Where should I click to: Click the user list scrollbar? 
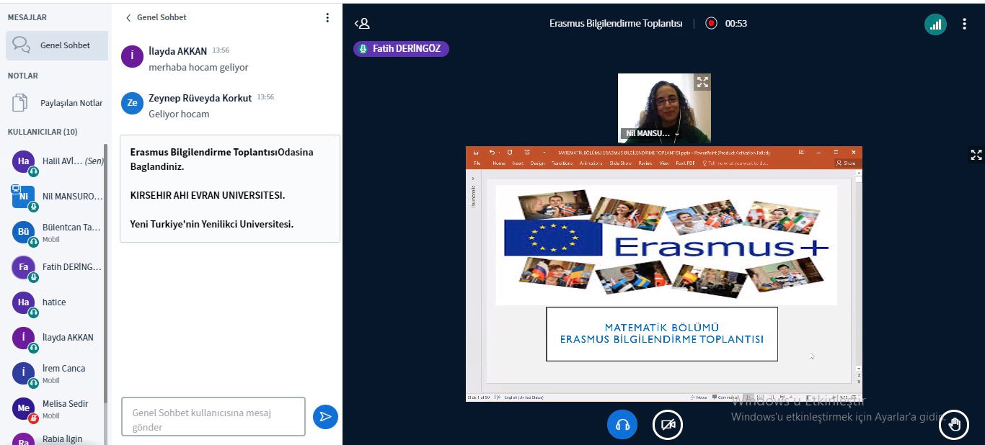(106, 288)
